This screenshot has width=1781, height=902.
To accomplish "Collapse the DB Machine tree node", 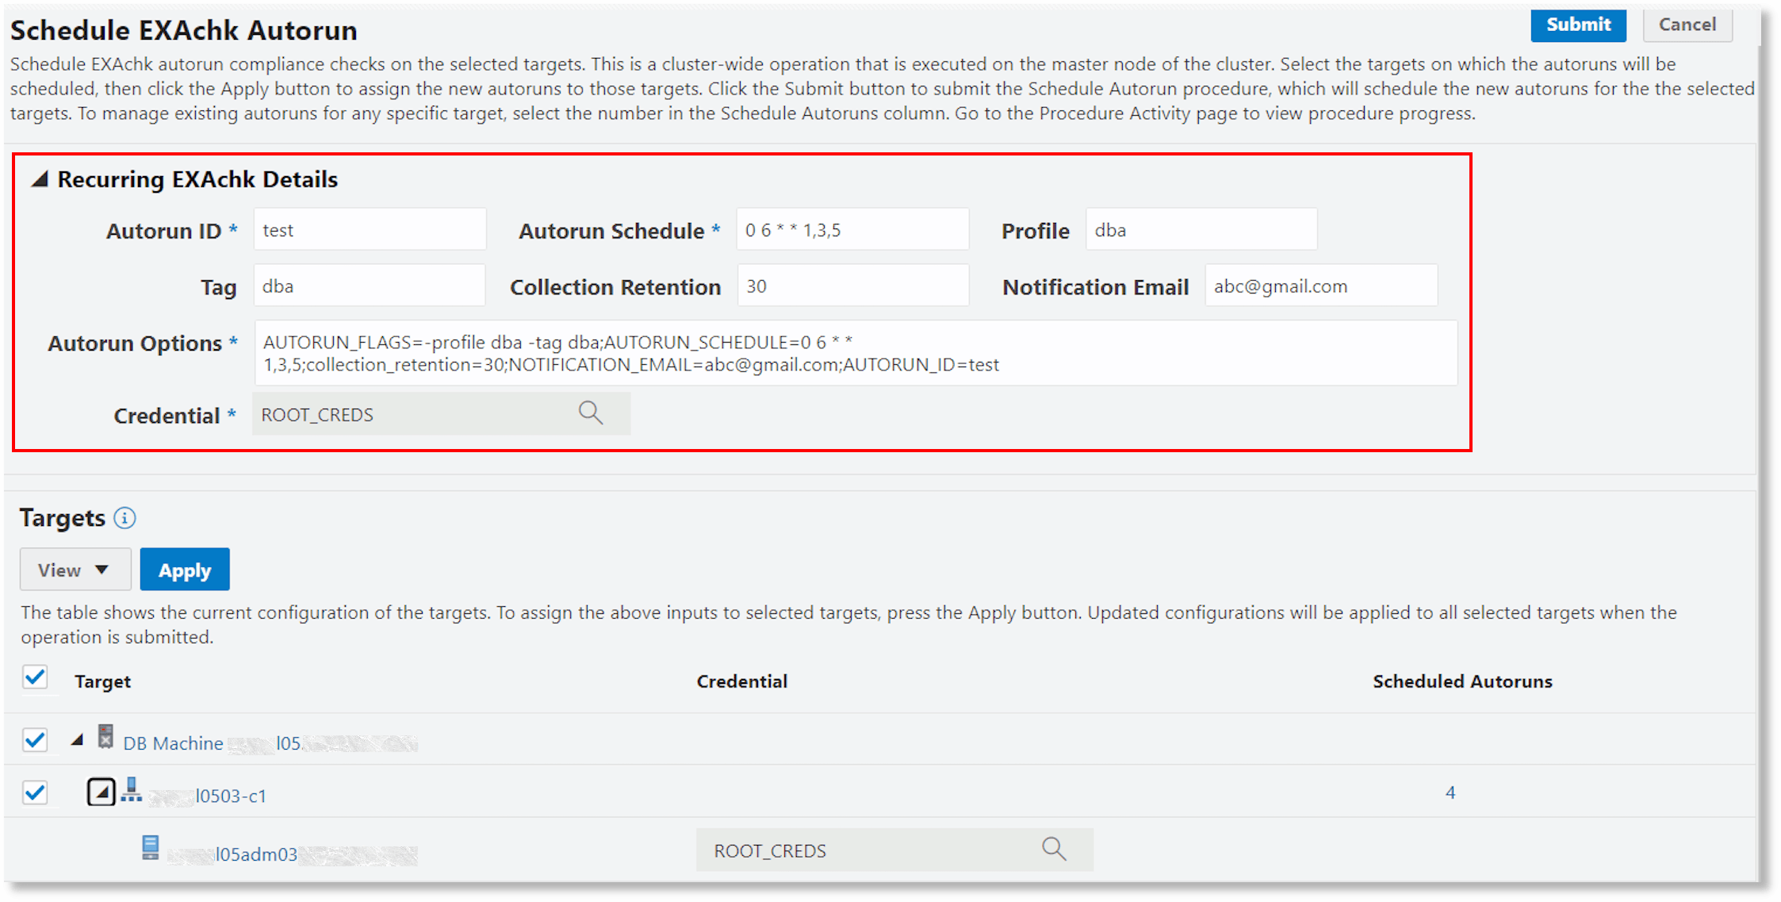I will tap(77, 741).
